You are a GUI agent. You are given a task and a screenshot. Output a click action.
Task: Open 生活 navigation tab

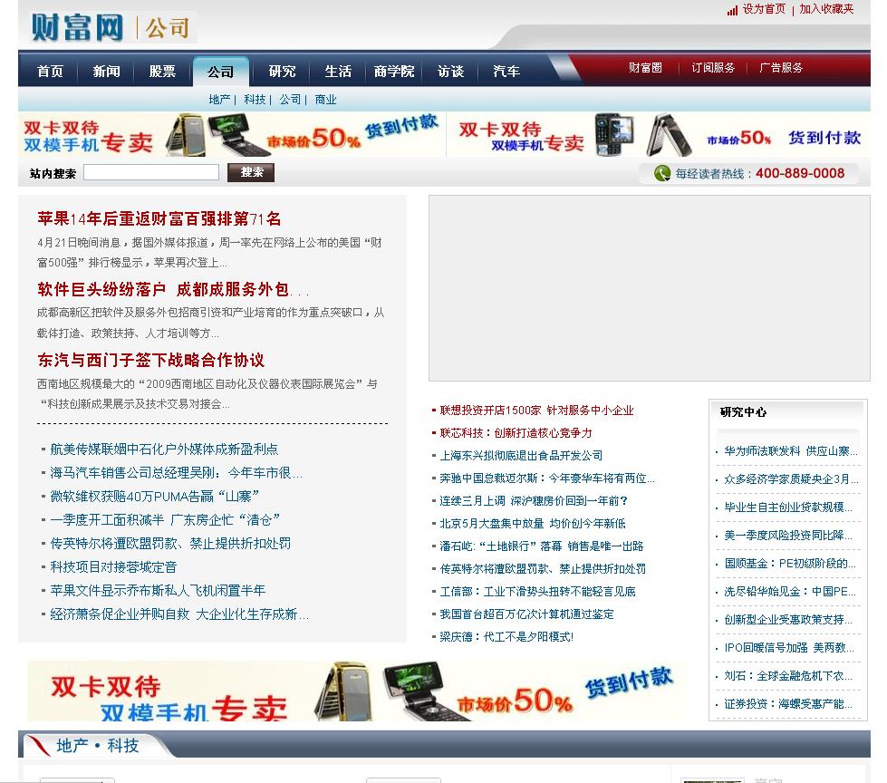pyautogui.click(x=338, y=72)
